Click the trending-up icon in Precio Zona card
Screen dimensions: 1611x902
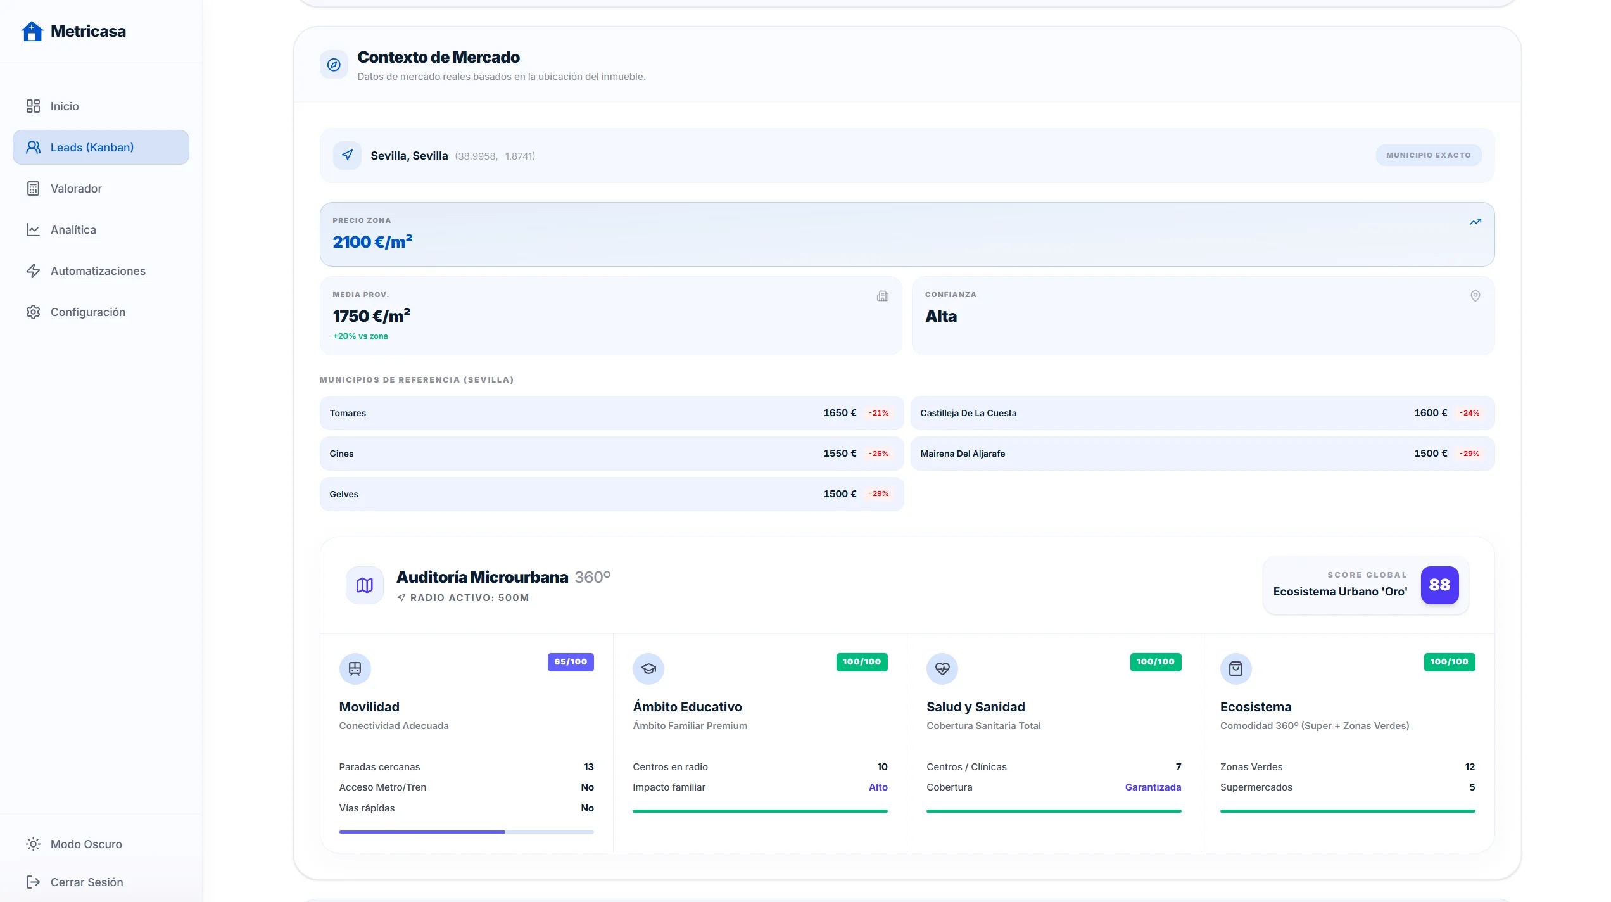click(x=1475, y=222)
